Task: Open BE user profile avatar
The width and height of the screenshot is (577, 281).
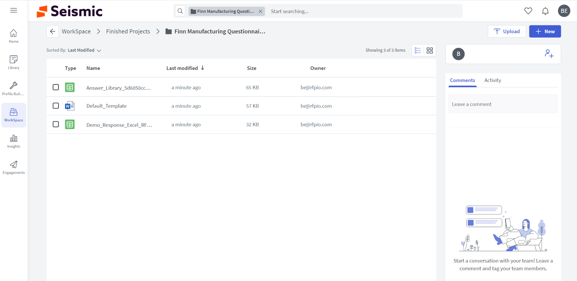Action: 564,11
